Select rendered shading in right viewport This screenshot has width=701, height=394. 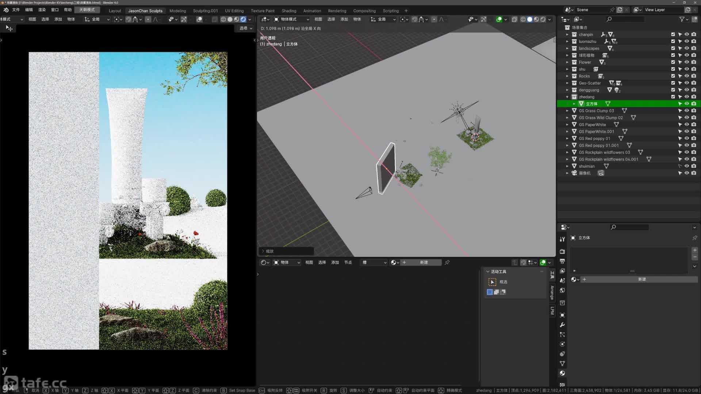click(x=543, y=19)
